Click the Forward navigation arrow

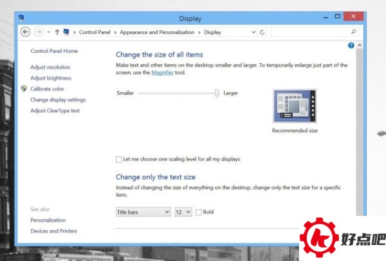pyautogui.click(x=39, y=32)
